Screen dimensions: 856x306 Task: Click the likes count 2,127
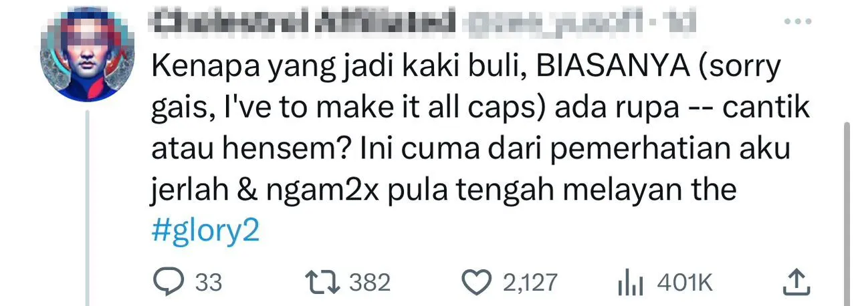click(x=530, y=283)
